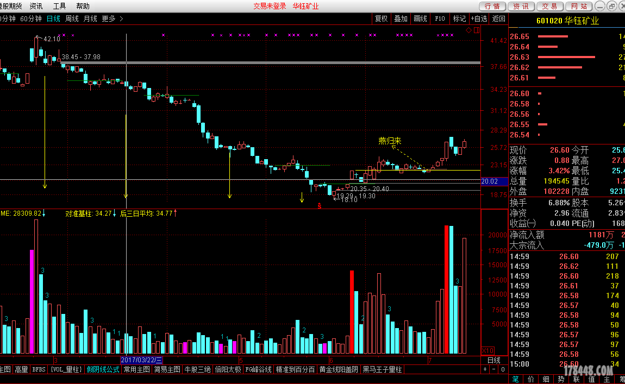Switch to the 周线 weekly chart tab

click(x=72, y=18)
